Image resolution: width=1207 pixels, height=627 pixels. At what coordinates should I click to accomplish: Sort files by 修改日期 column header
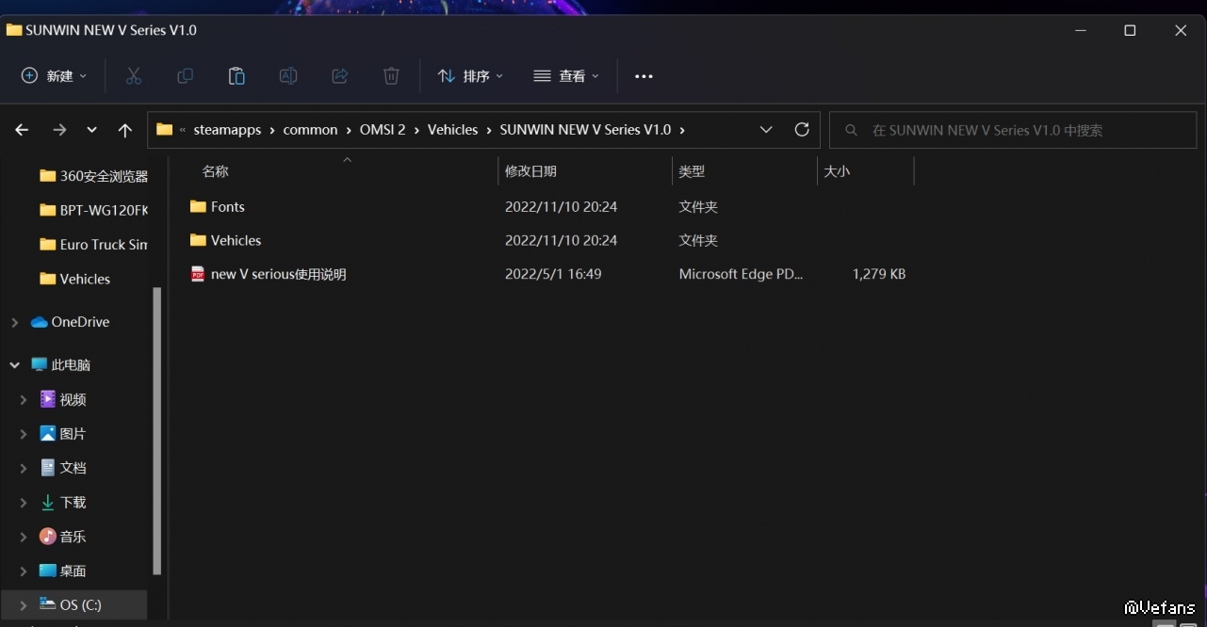click(x=530, y=171)
